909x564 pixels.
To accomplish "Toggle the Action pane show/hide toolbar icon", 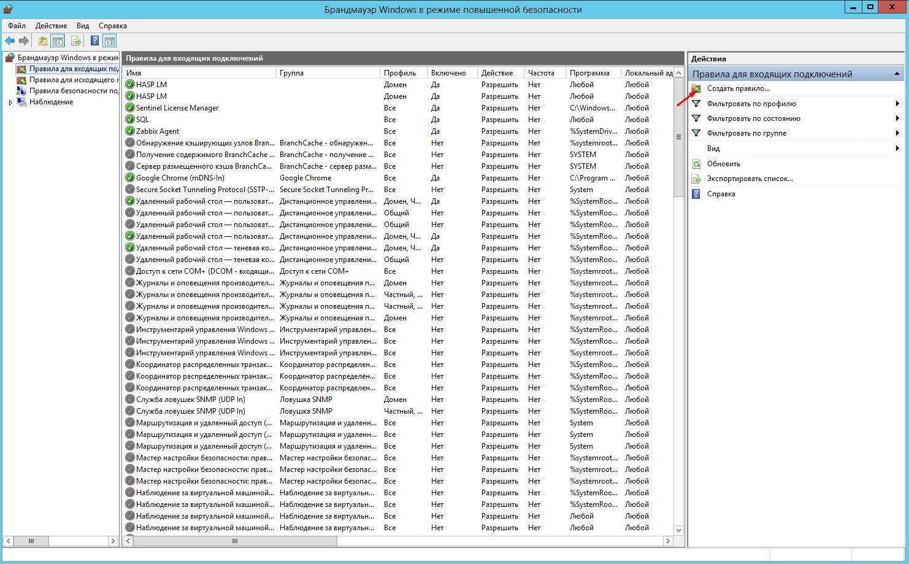I will coord(110,41).
